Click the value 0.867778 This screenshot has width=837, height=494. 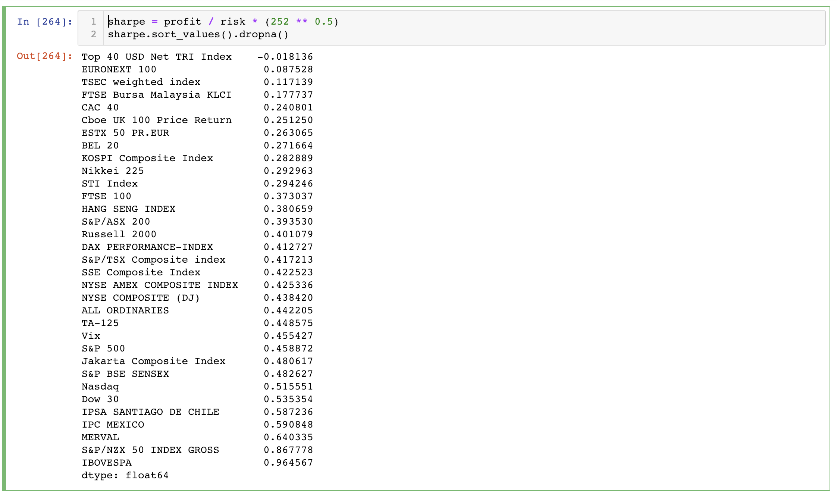[x=288, y=450]
